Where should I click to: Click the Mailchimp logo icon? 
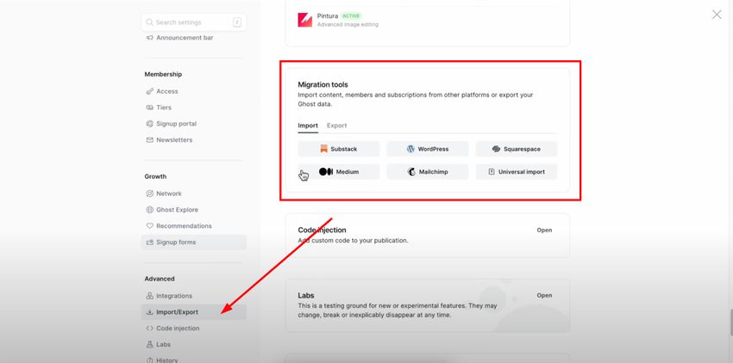tap(411, 172)
